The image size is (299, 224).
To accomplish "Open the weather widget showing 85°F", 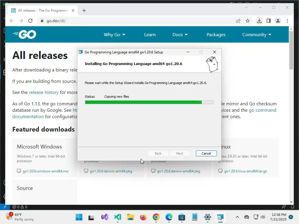I will click(x=20, y=217).
